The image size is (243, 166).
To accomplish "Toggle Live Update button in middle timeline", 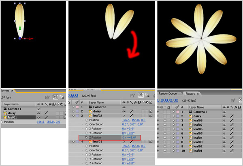I will (x=141, y=95).
